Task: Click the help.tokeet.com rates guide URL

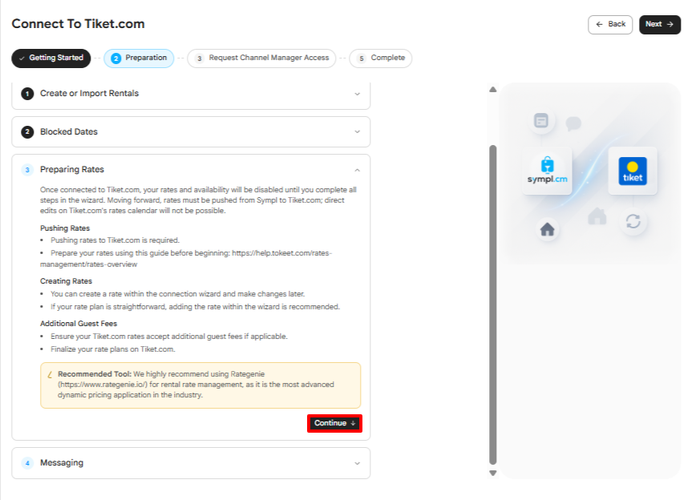Action: coord(186,259)
